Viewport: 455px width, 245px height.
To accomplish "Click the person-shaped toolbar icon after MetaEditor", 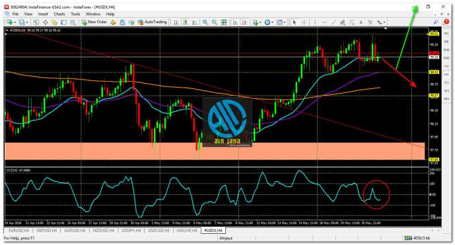I will [x=122, y=22].
